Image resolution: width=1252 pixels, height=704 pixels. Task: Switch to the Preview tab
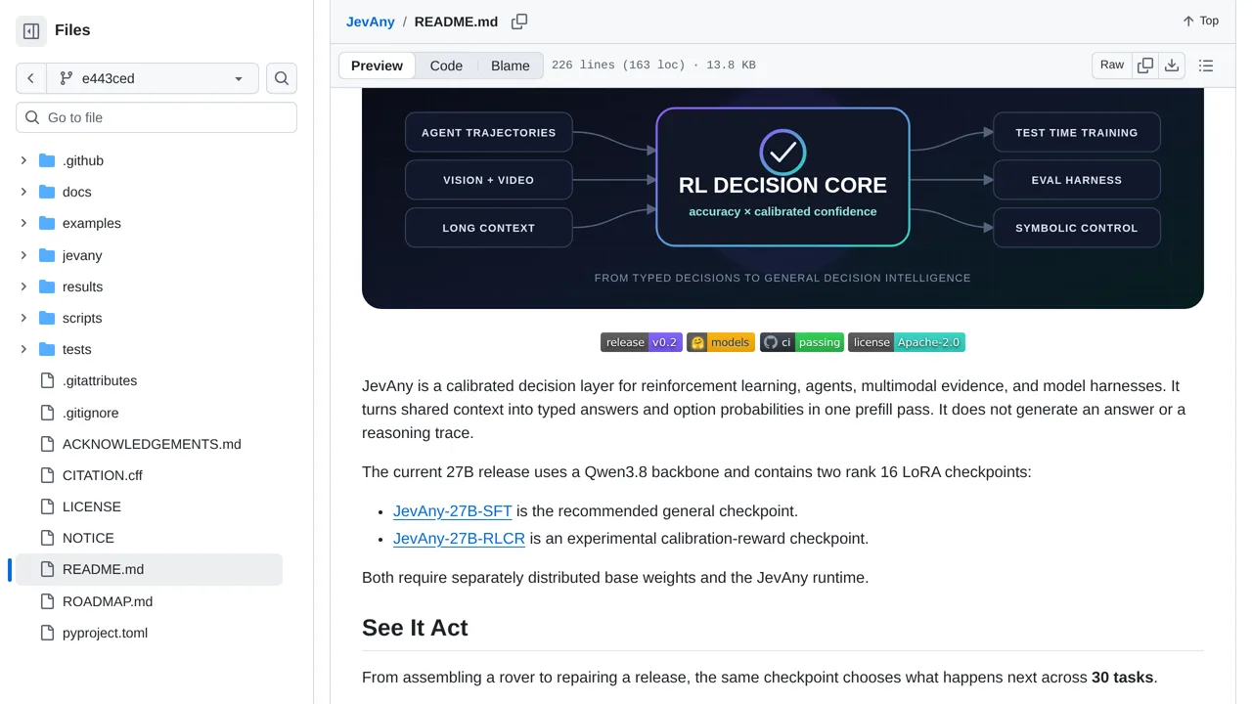[377, 66]
